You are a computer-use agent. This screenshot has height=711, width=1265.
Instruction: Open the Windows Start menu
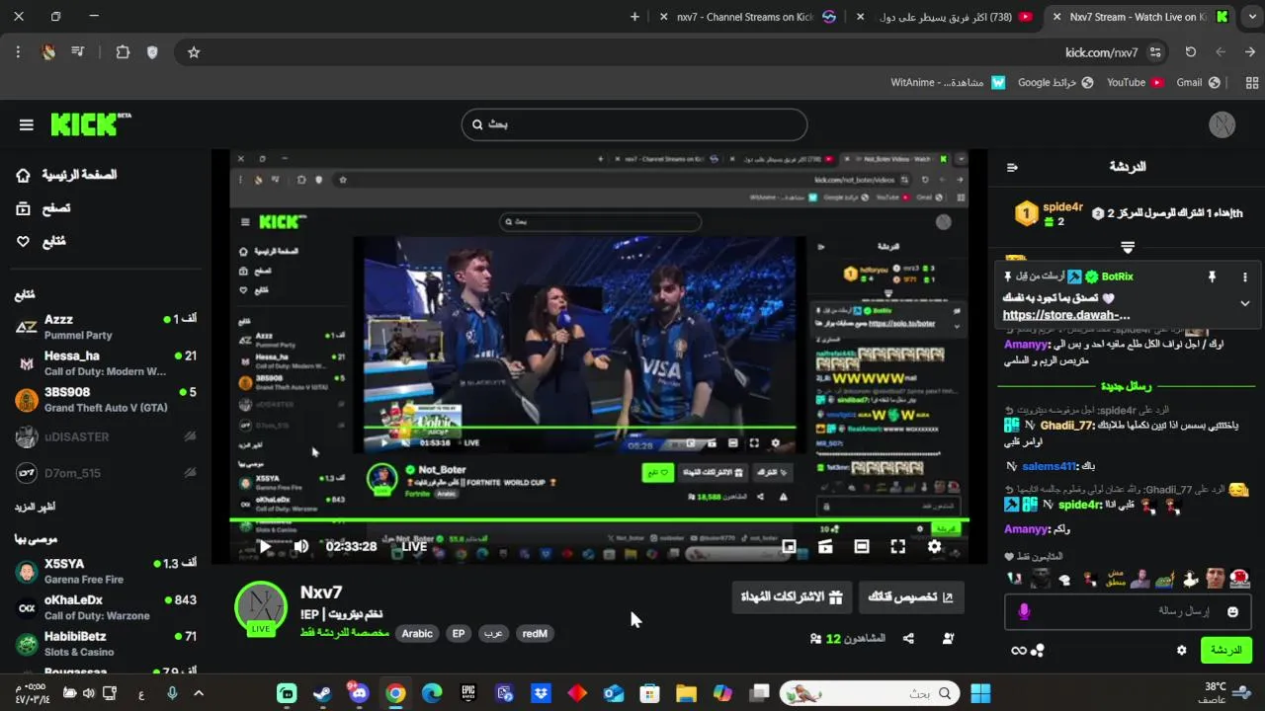(980, 693)
